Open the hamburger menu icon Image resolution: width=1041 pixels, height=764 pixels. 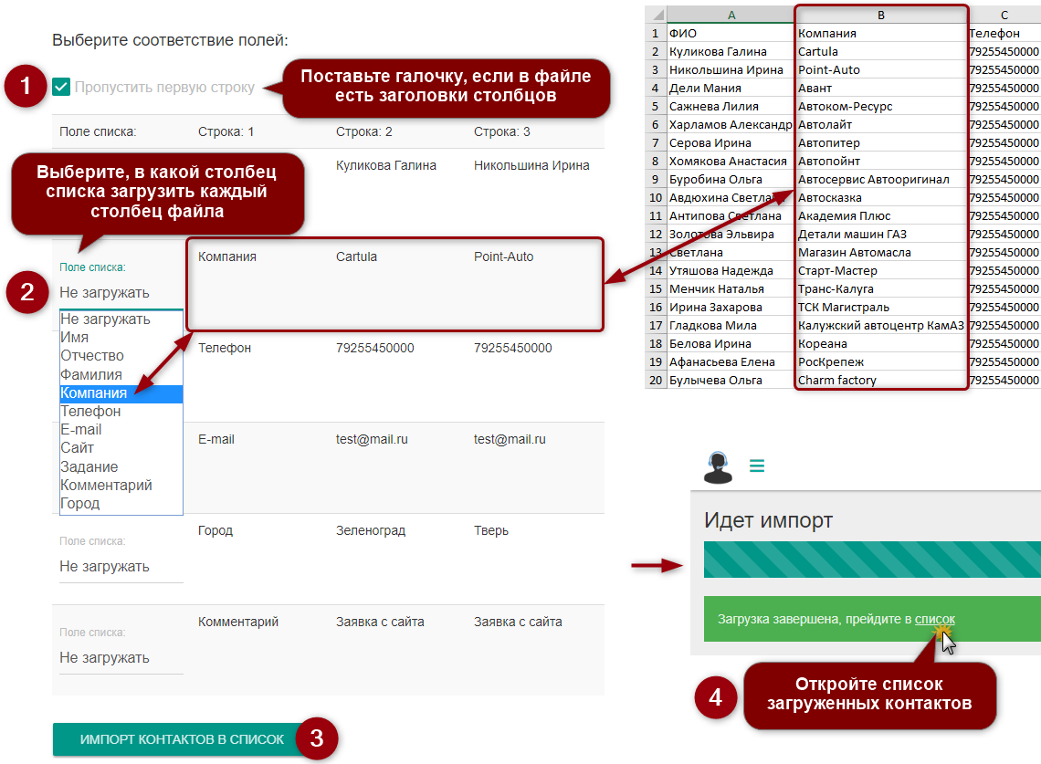(x=756, y=466)
